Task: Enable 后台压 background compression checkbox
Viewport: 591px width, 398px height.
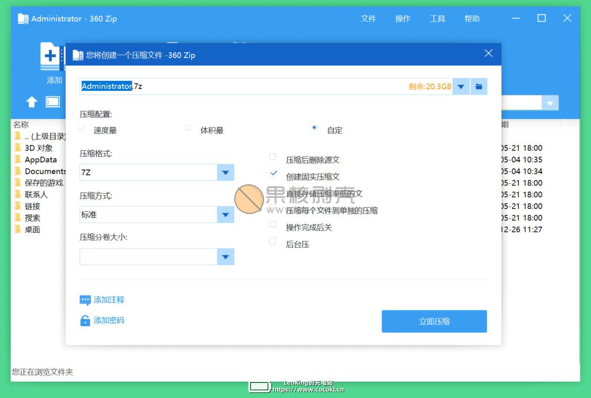Action: [x=272, y=241]
